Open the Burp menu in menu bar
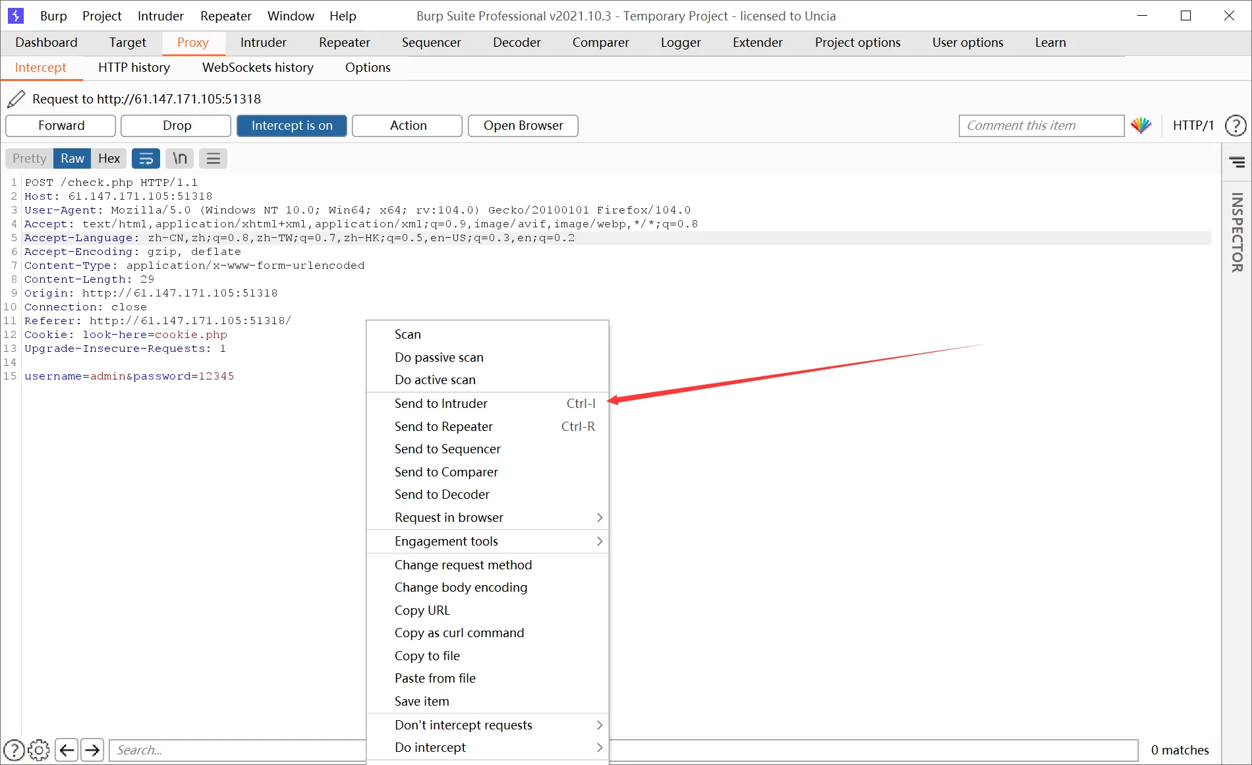Image resolution: width=1252 pixels, height=765 pixels. pyautogui.click(x=53, y=16)
